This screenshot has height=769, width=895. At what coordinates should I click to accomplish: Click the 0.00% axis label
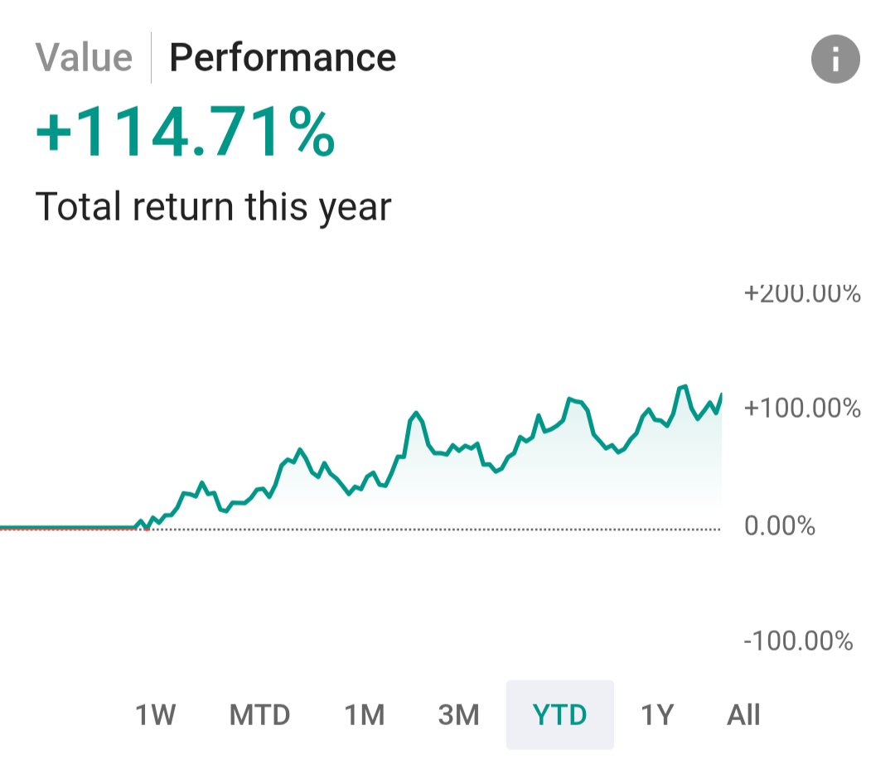tap(780, 525)
